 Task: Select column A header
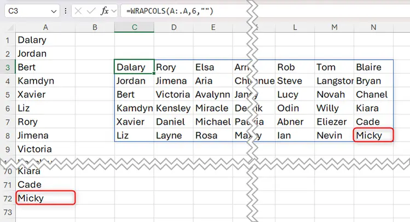45,27
